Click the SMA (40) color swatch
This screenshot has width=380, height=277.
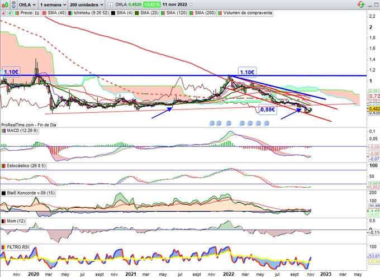45,13
